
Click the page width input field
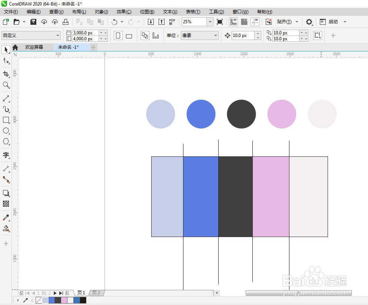85,33
